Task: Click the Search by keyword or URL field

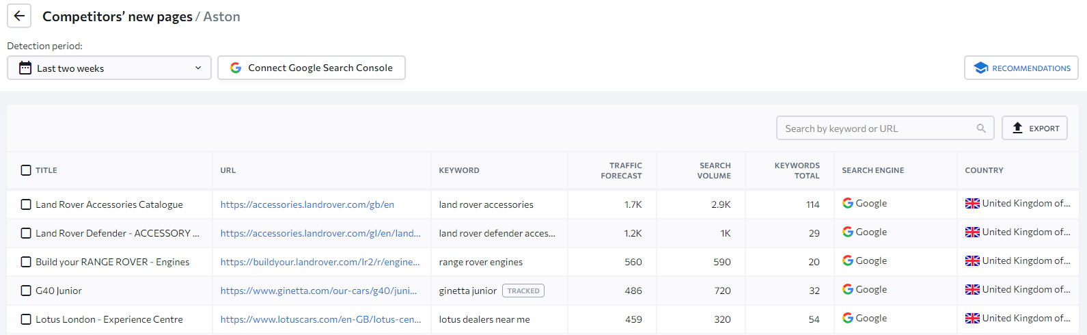Action: (885, 128)
